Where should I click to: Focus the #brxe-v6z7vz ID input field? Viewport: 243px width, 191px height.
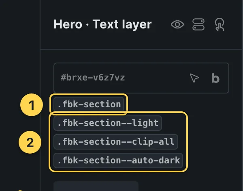tap(141, 78)
